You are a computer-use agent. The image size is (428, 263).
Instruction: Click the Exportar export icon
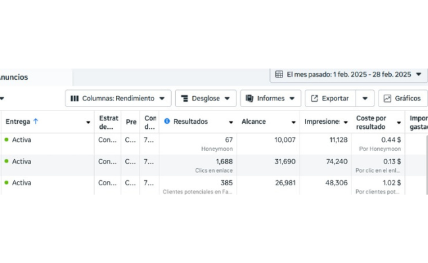click(314, 99)
